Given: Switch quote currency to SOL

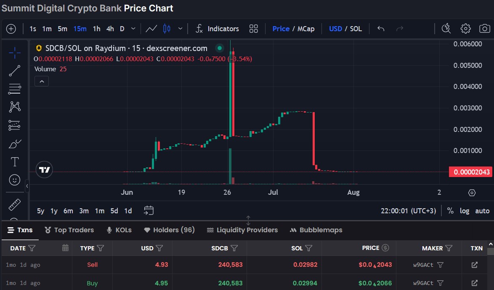Looking at the screenshot, I should click(356, 29).
